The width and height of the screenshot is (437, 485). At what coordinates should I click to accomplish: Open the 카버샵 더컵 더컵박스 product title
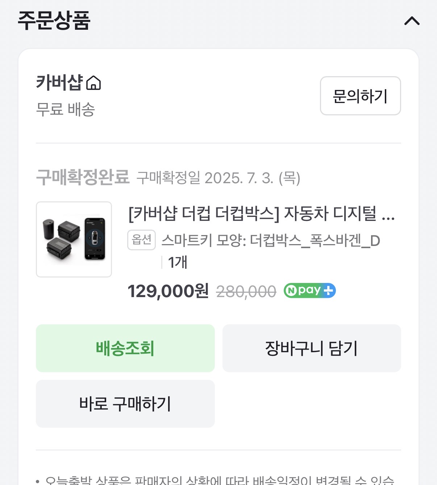click(261, 214)
